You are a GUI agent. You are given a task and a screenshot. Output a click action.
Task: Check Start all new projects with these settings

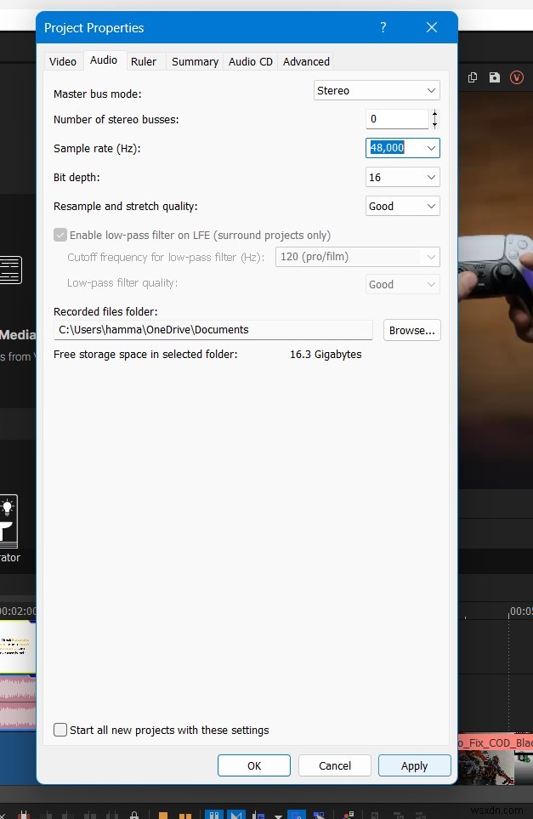coord(60,730)
